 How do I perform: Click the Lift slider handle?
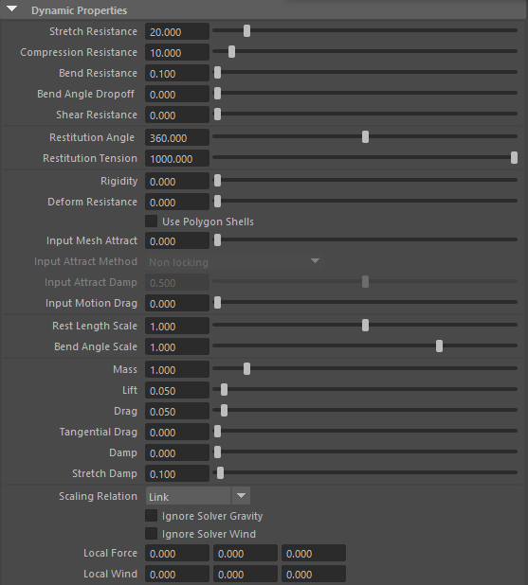point(224,390)
